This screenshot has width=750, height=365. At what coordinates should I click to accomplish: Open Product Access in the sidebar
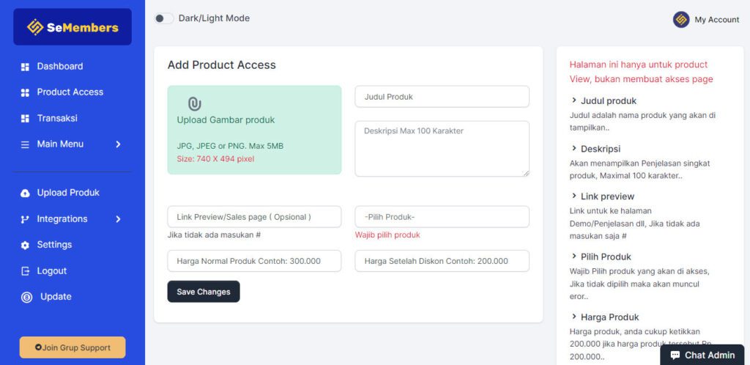[x=70, y=92]
